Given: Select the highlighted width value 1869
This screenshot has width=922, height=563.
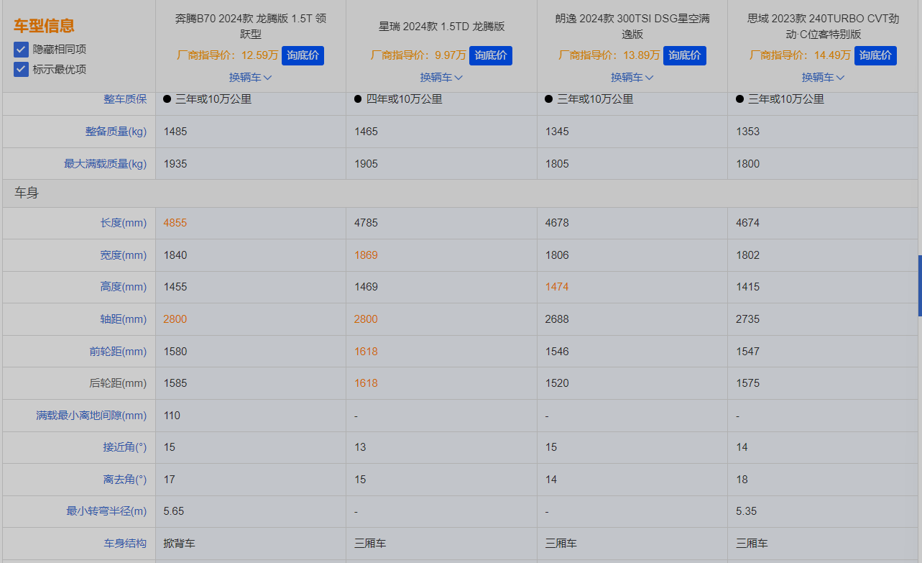Looking at the screenshot, I should pos(366,255).
